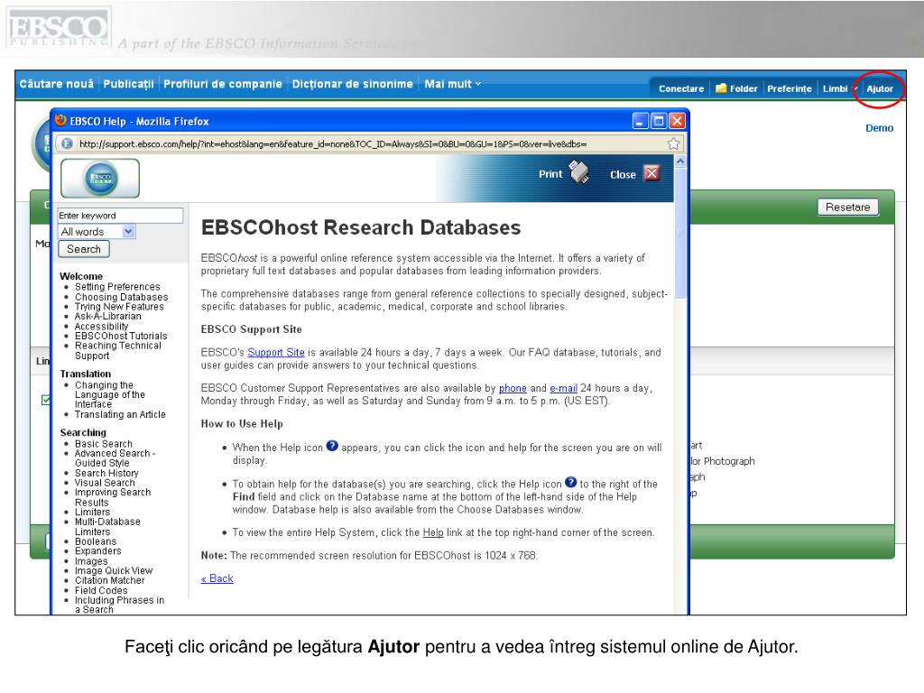Click the Firefox icon in the title bar
The height and width of the screenshot is (693, 924).
60,121
